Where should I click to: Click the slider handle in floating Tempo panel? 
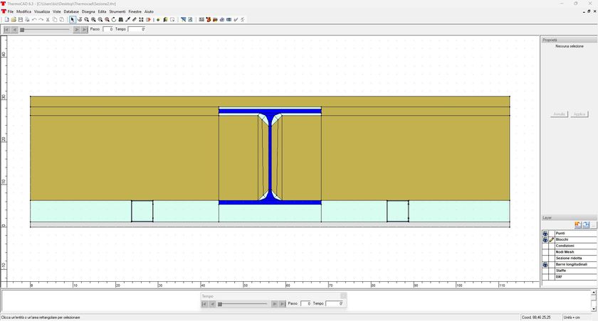(x=220, y=304)
